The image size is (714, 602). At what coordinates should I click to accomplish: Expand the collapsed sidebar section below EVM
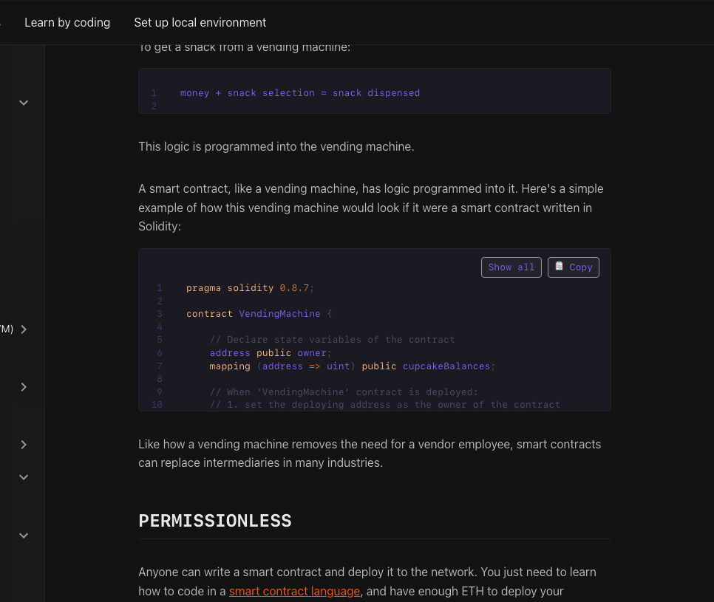click(x=23, y=386)
